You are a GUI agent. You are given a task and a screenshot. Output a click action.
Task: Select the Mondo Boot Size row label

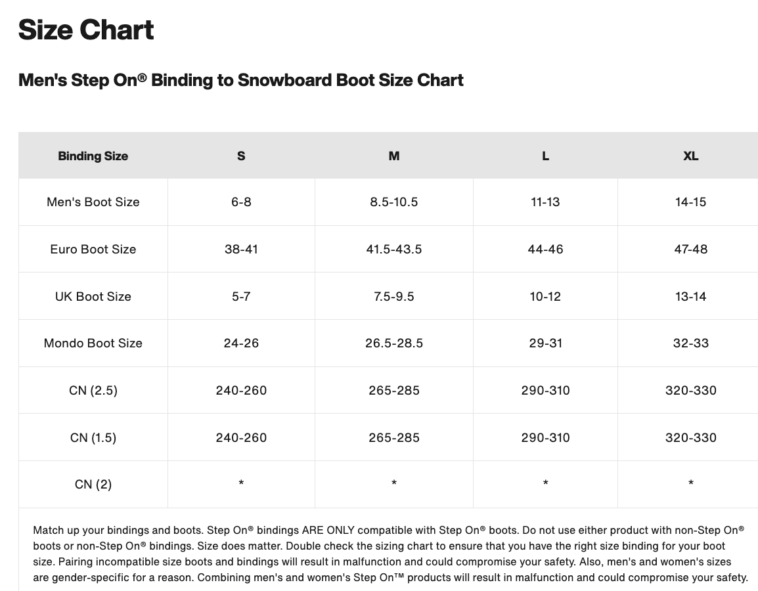point(93,343)
